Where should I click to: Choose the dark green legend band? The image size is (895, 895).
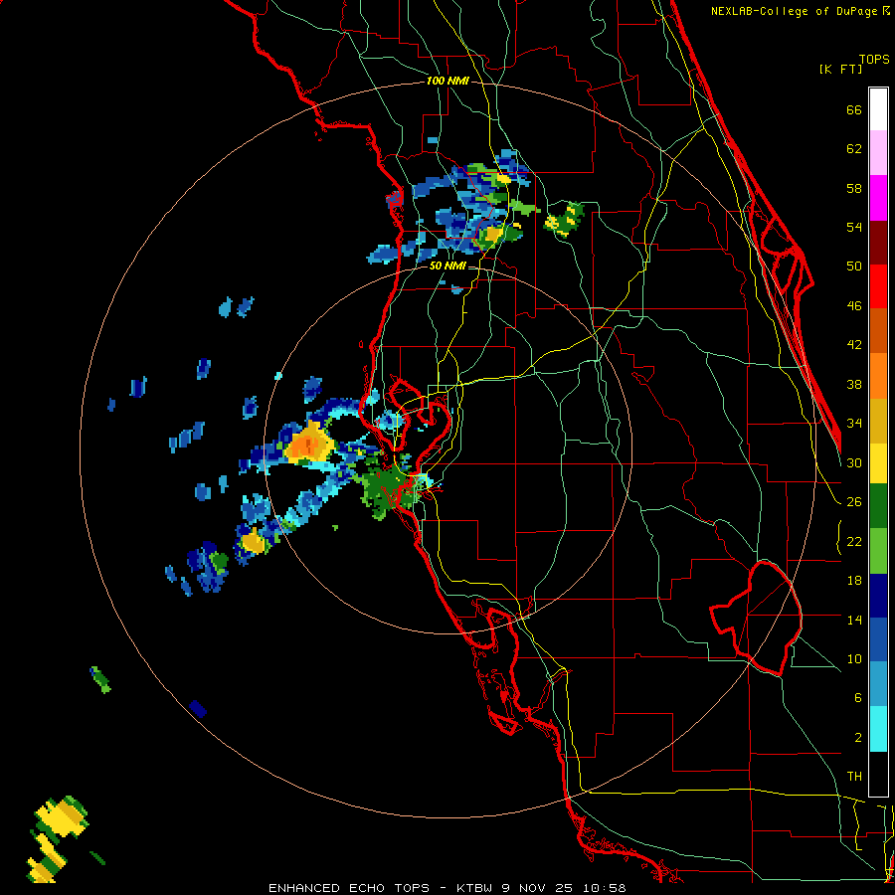(878, 506)
